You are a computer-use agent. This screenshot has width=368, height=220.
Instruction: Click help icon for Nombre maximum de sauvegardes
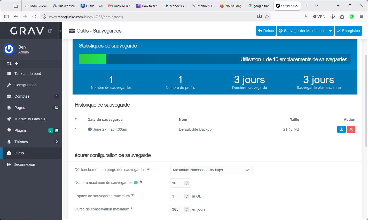136,183
